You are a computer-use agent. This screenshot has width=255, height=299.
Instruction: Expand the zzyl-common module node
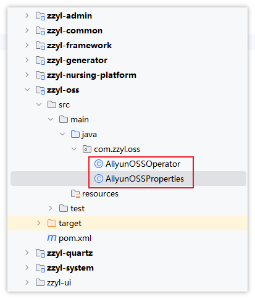point(27,30)
